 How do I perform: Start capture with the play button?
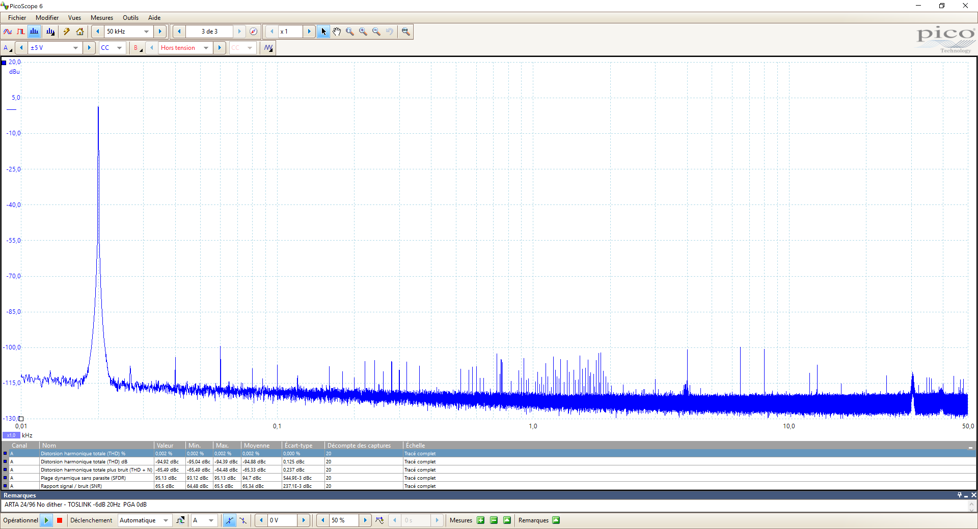tap(46, 520)
